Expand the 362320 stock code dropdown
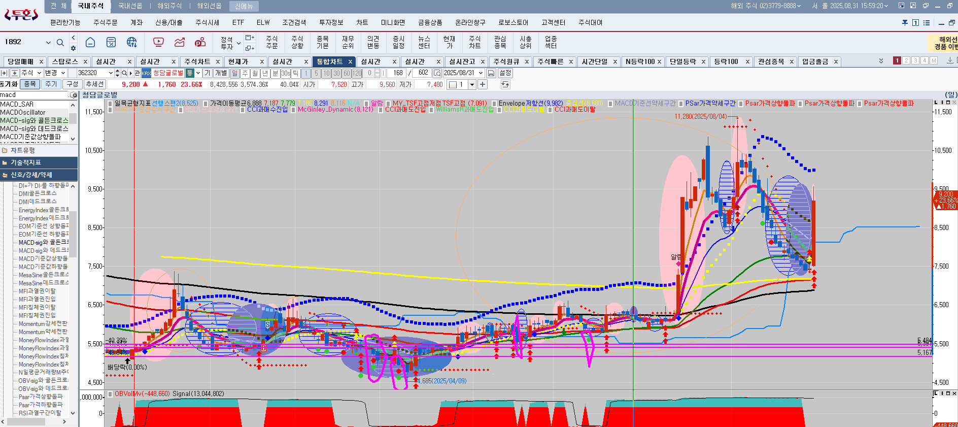Image resolution: width=958 pixels, height=427 pixels. click(111, 73)
